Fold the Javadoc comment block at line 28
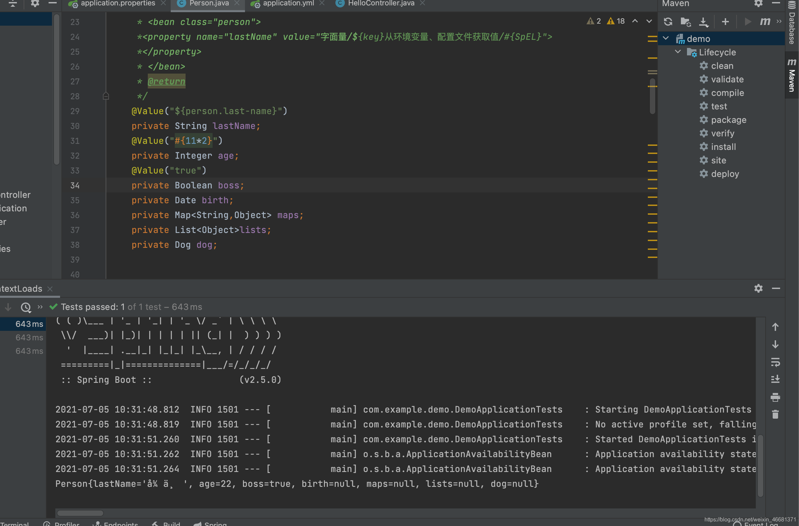This screenshot has width=799, height=526. click(x=106, y=96)
